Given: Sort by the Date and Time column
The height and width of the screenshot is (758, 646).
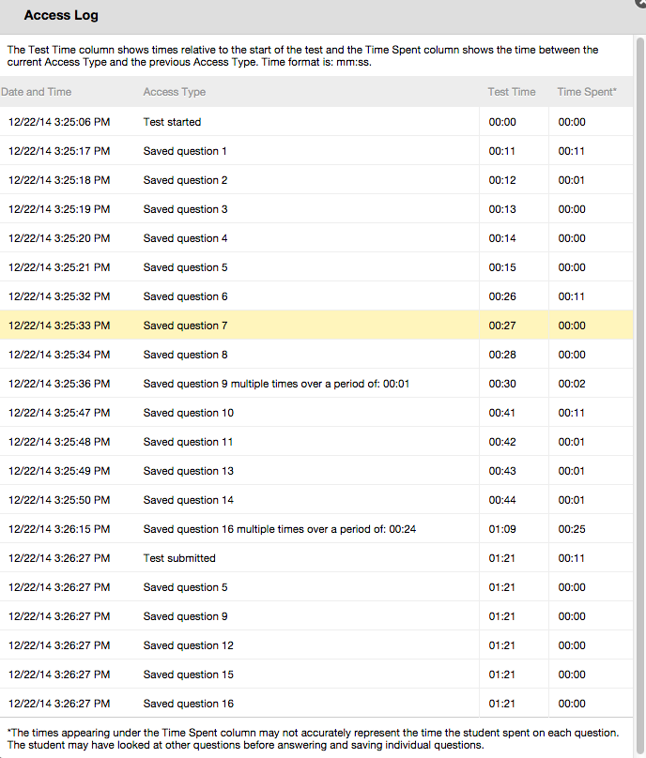Looking at the screenshot, I should tap(38, 92).
